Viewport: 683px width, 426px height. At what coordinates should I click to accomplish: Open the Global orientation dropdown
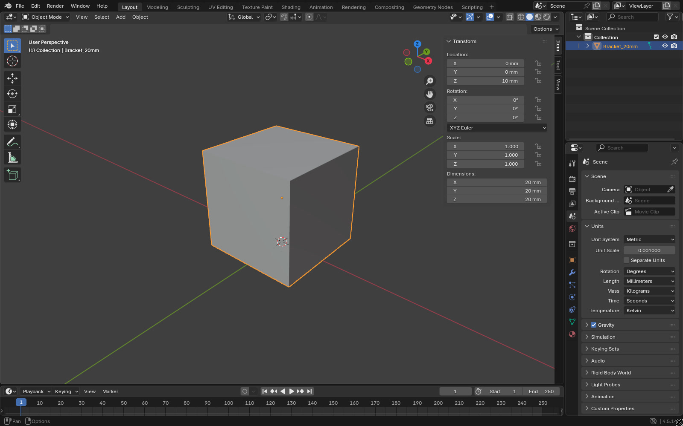244,17
